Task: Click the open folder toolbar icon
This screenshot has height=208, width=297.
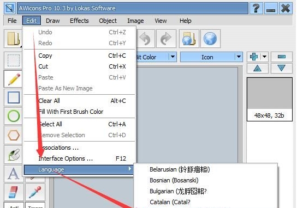Action: pyautogui.click(x=13, y=39)
